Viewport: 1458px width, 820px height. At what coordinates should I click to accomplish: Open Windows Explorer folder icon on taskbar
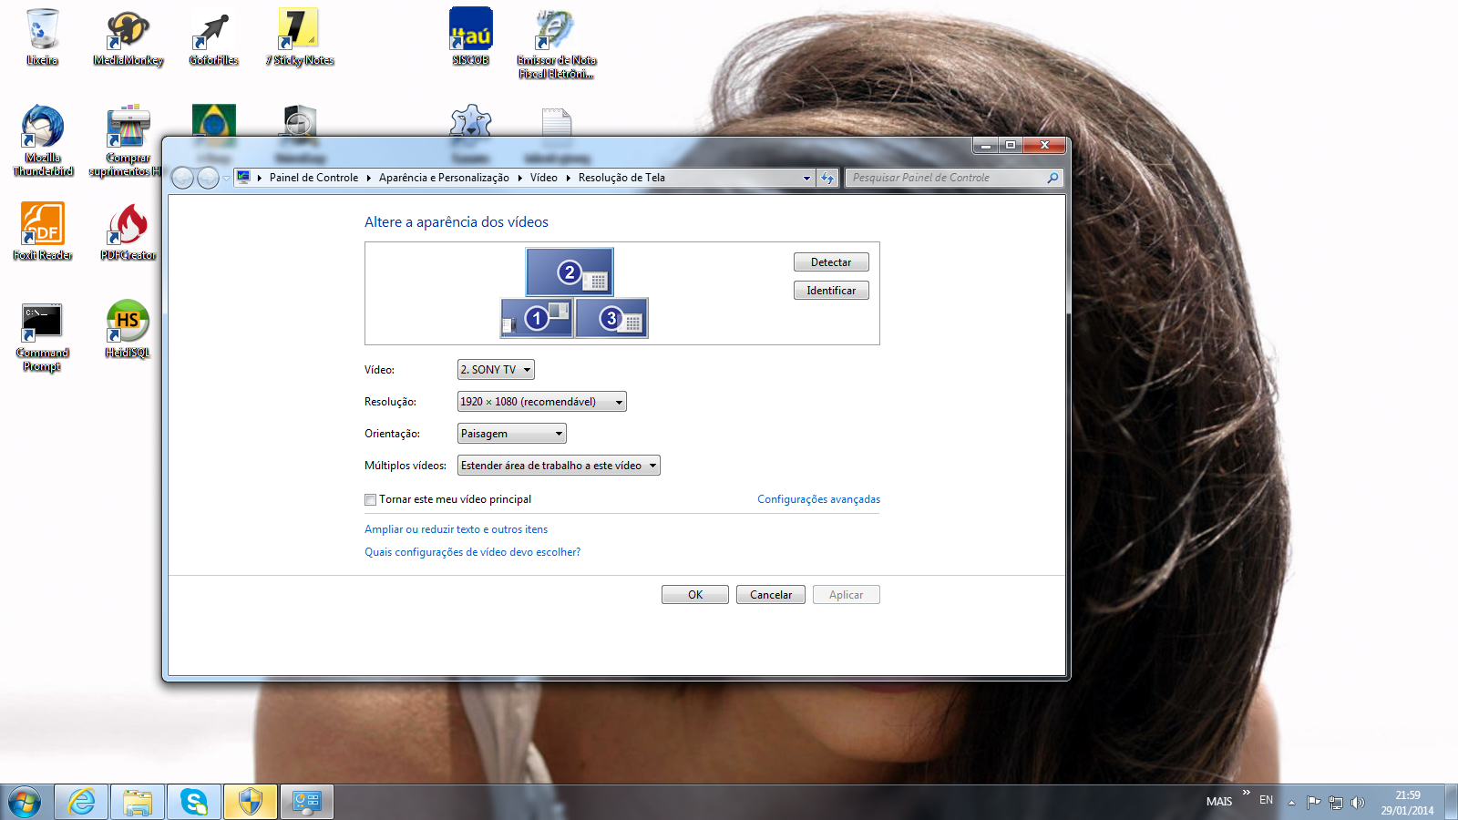click(138, 803)
